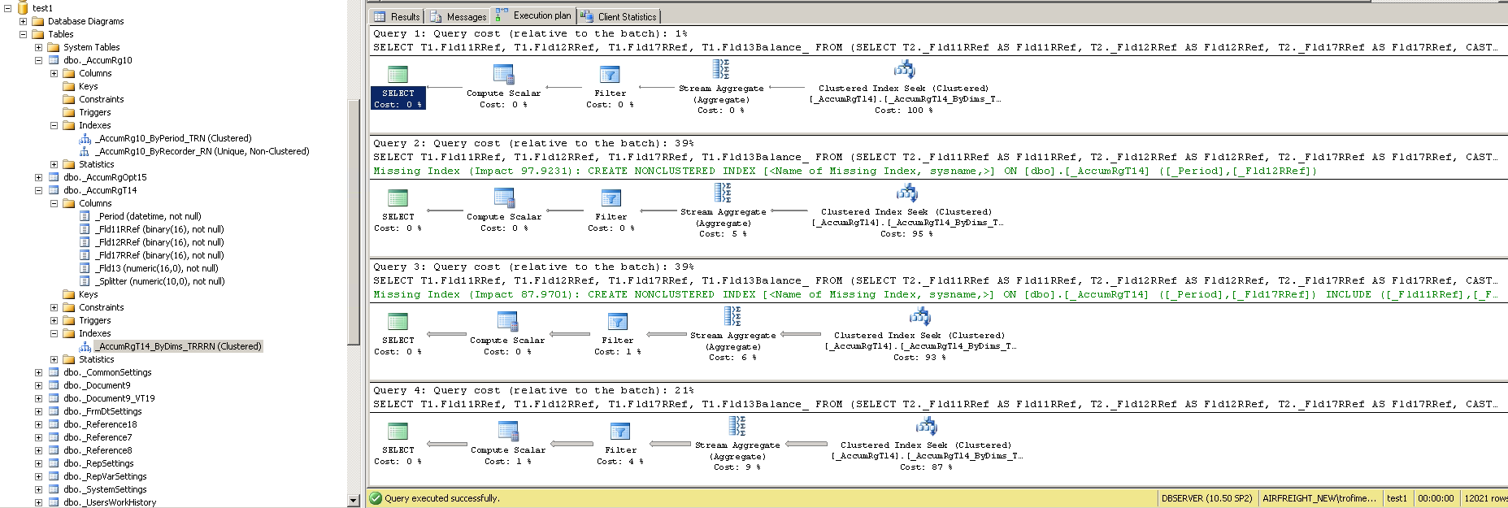Click the Query 1 cost header text
Viewport: 1508px width, 508px height.
pos(530,33)
